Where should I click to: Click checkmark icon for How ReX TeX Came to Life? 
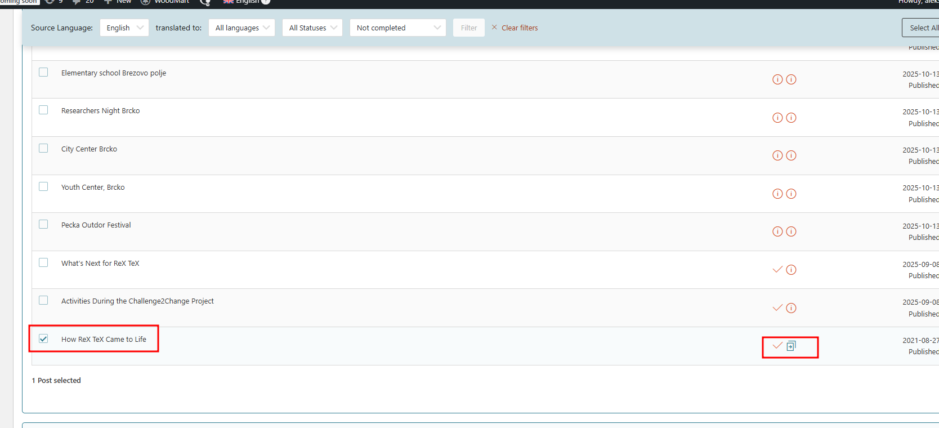click(777, 346)
